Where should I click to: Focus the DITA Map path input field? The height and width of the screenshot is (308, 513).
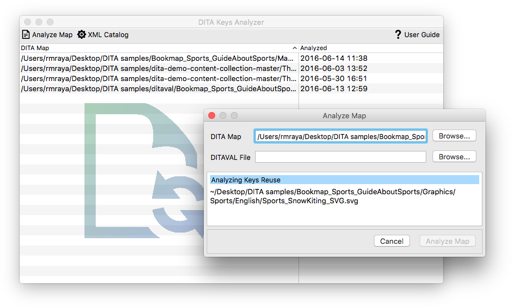pyautogui.click(x=341, y=136)
